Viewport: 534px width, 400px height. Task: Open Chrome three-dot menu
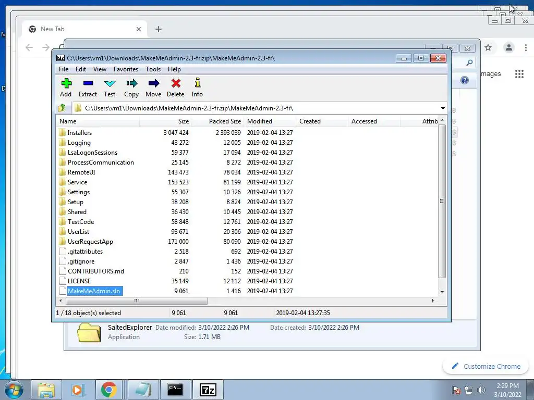pyautogui.click(x=526, y=47)
